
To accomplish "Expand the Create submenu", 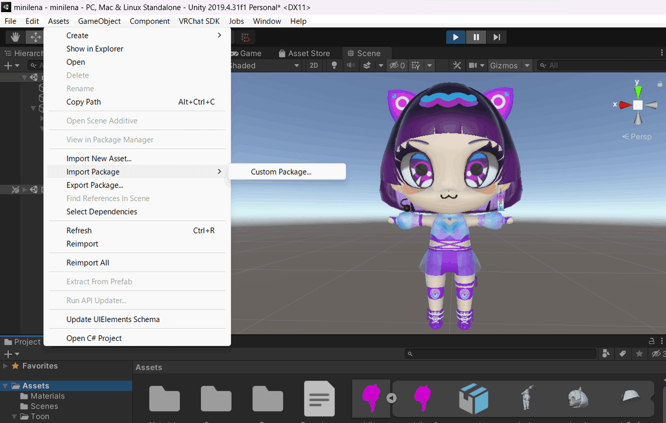I will (x=138, y=35).
